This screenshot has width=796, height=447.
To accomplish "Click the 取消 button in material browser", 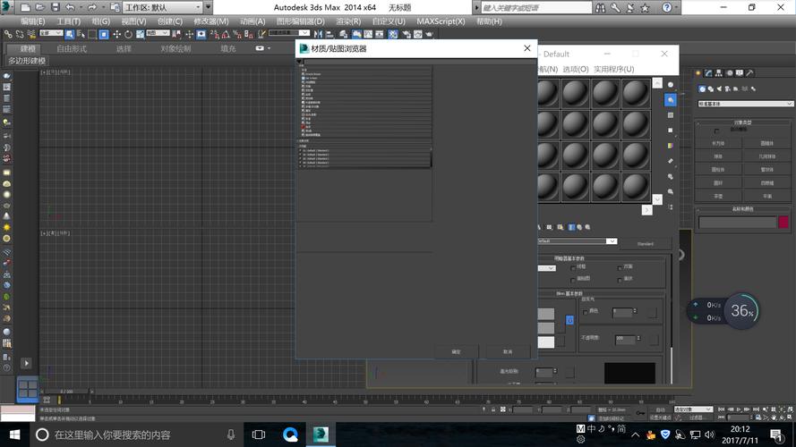I will pos(507,351).
